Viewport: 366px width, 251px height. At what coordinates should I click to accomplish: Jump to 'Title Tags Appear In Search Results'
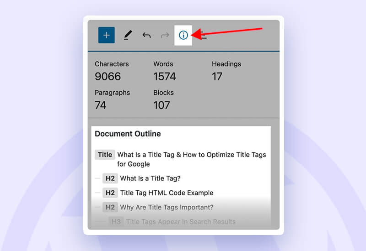click(181, 222)
